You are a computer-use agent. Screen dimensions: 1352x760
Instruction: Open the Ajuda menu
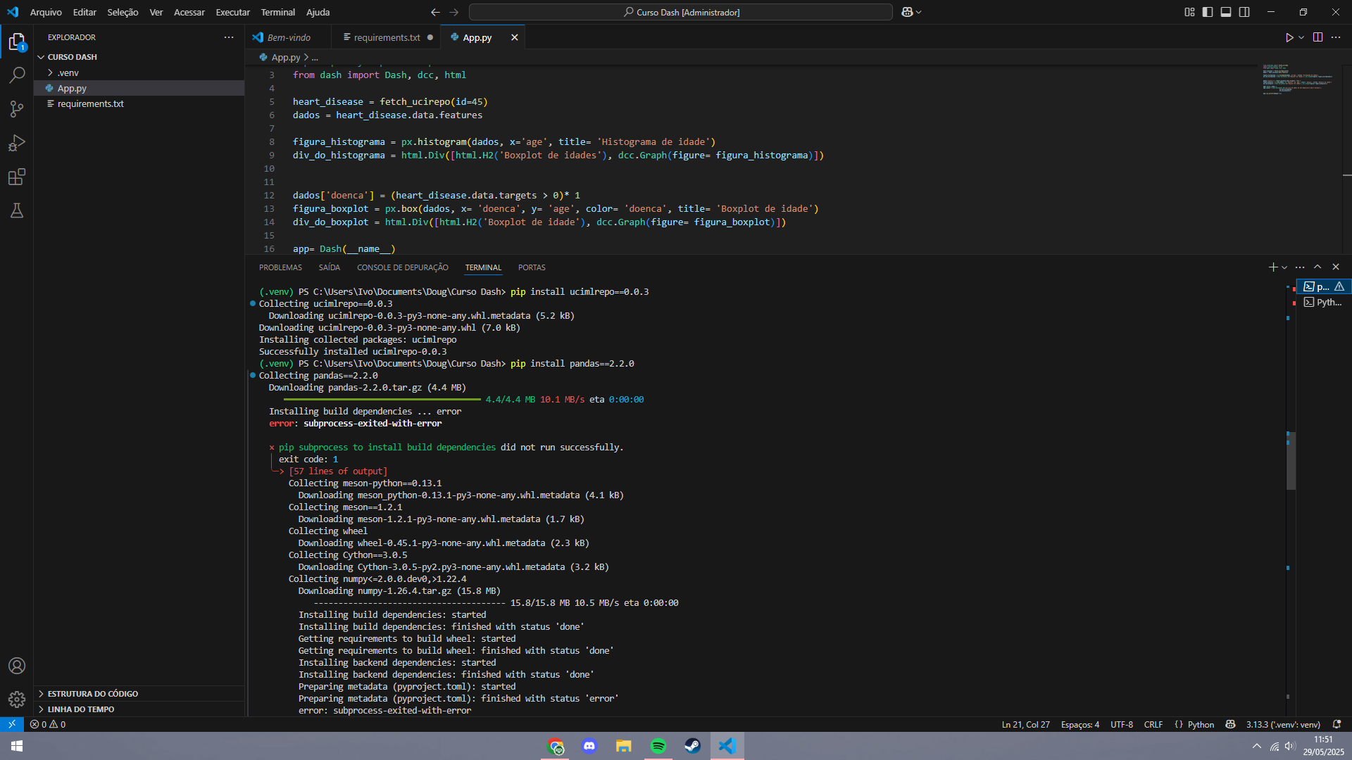coord(318,12)
